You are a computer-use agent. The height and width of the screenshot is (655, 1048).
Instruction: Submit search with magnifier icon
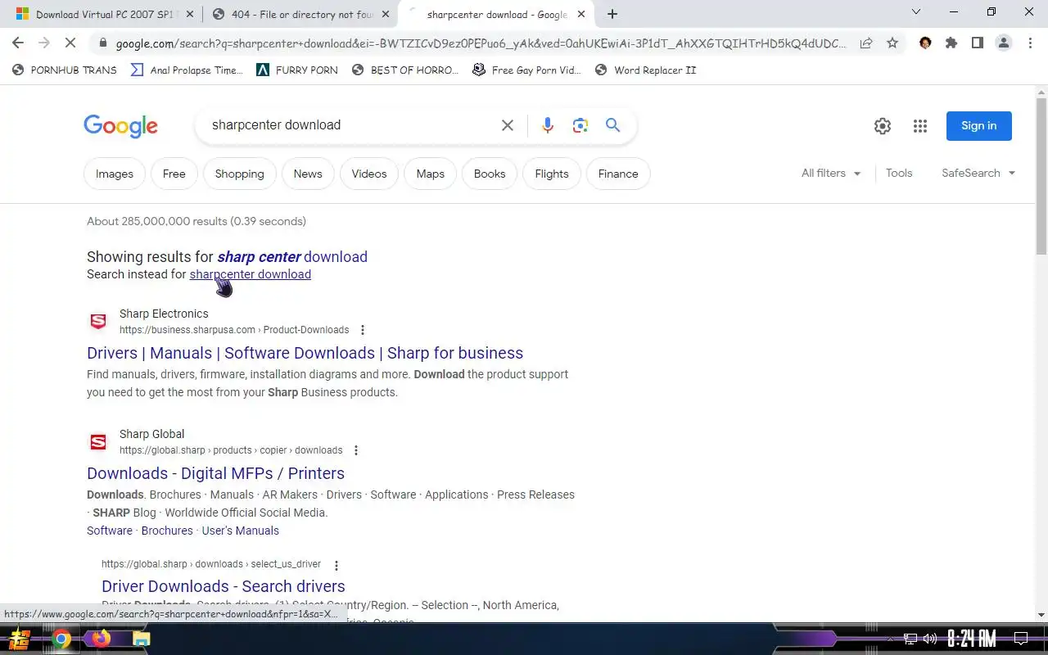tap(613, 125)
